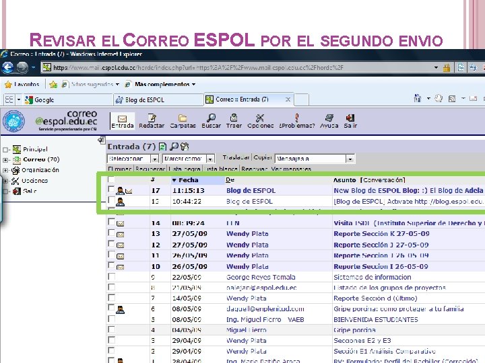Click the Copiar link
Image resolution: width=485 pixels, height=363 pixels.
pos(263,158)
